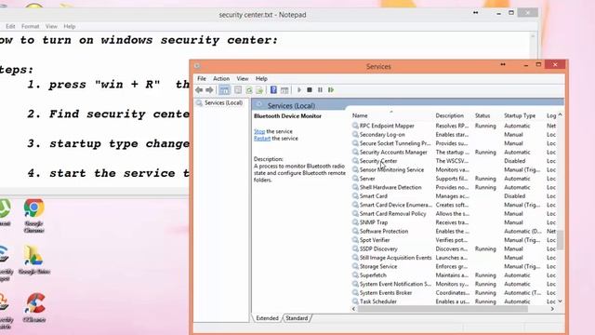Screen dimensions: 595x335
Task: Sort by the Status column header
Action: [483, 115]
